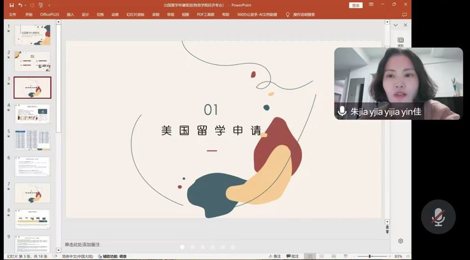470x260 pixels.
Task: Open the Undo history dropdown arrow
Action: pos(26,5)
